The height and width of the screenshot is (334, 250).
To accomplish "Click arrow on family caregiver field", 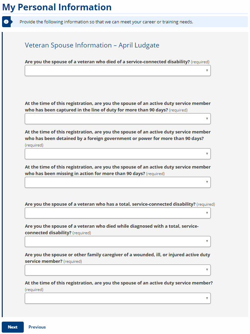I will (207, 270).
